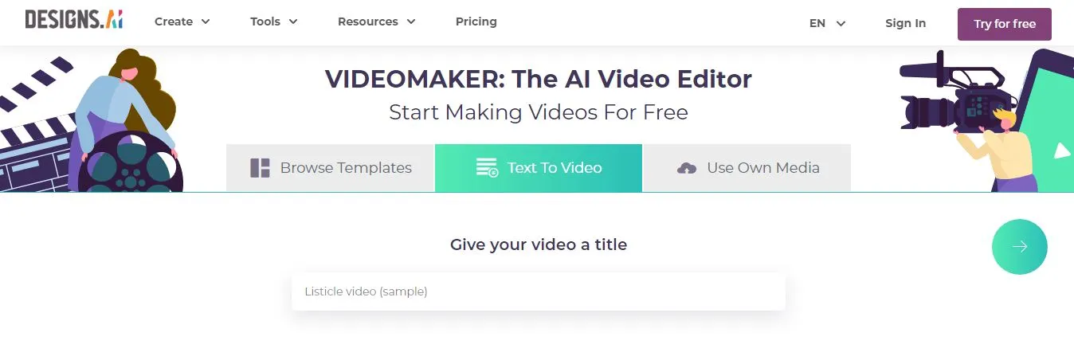Click the Browse Templates grid icon
Image resolution: width=1074 pixels, height=352 pixels.
pos(260,168)
